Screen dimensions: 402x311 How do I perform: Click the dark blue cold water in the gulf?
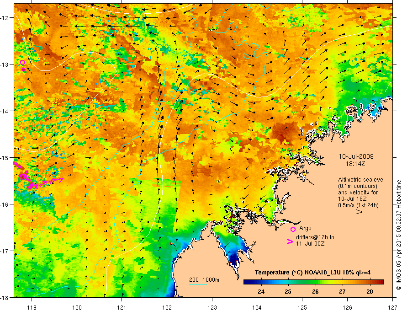(x=234, y=258)
